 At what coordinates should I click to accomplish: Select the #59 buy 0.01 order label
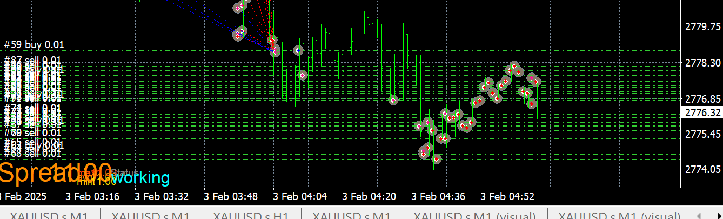click(x=34, y=45)
